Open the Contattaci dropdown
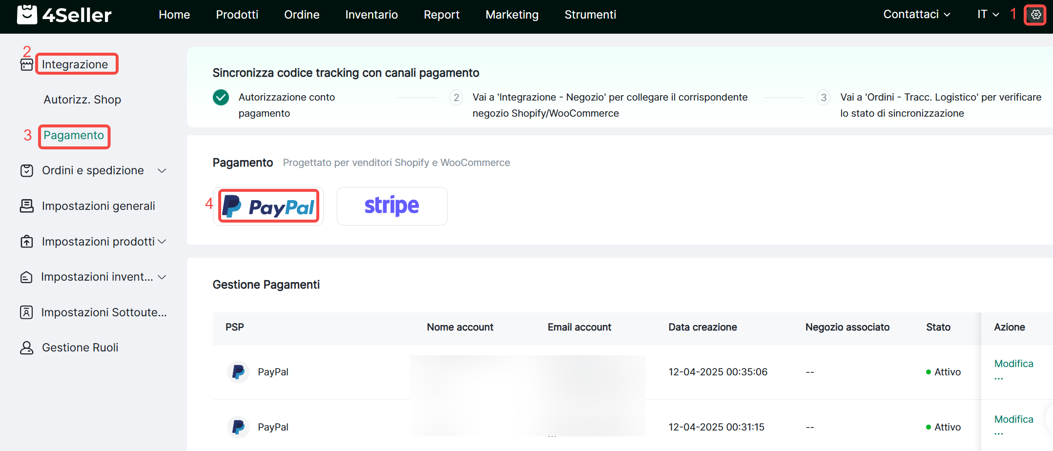1053x451 pixels. point(916,15)
